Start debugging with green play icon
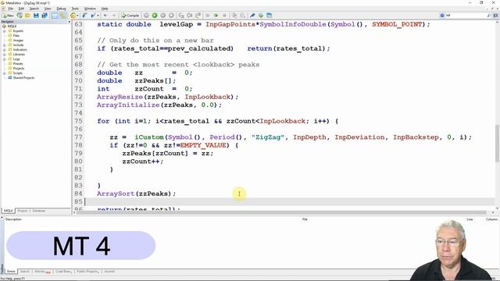 (x=155, y=16)
